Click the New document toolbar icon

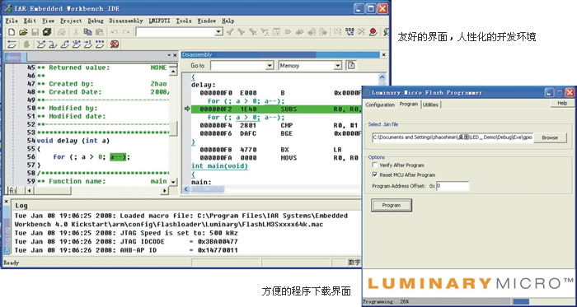(11, 32)
